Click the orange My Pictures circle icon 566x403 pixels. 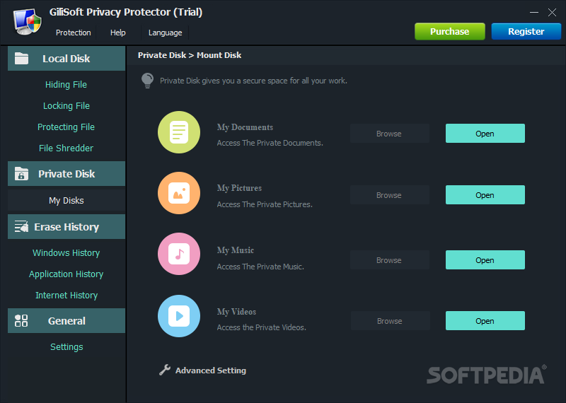coord(179,193)
